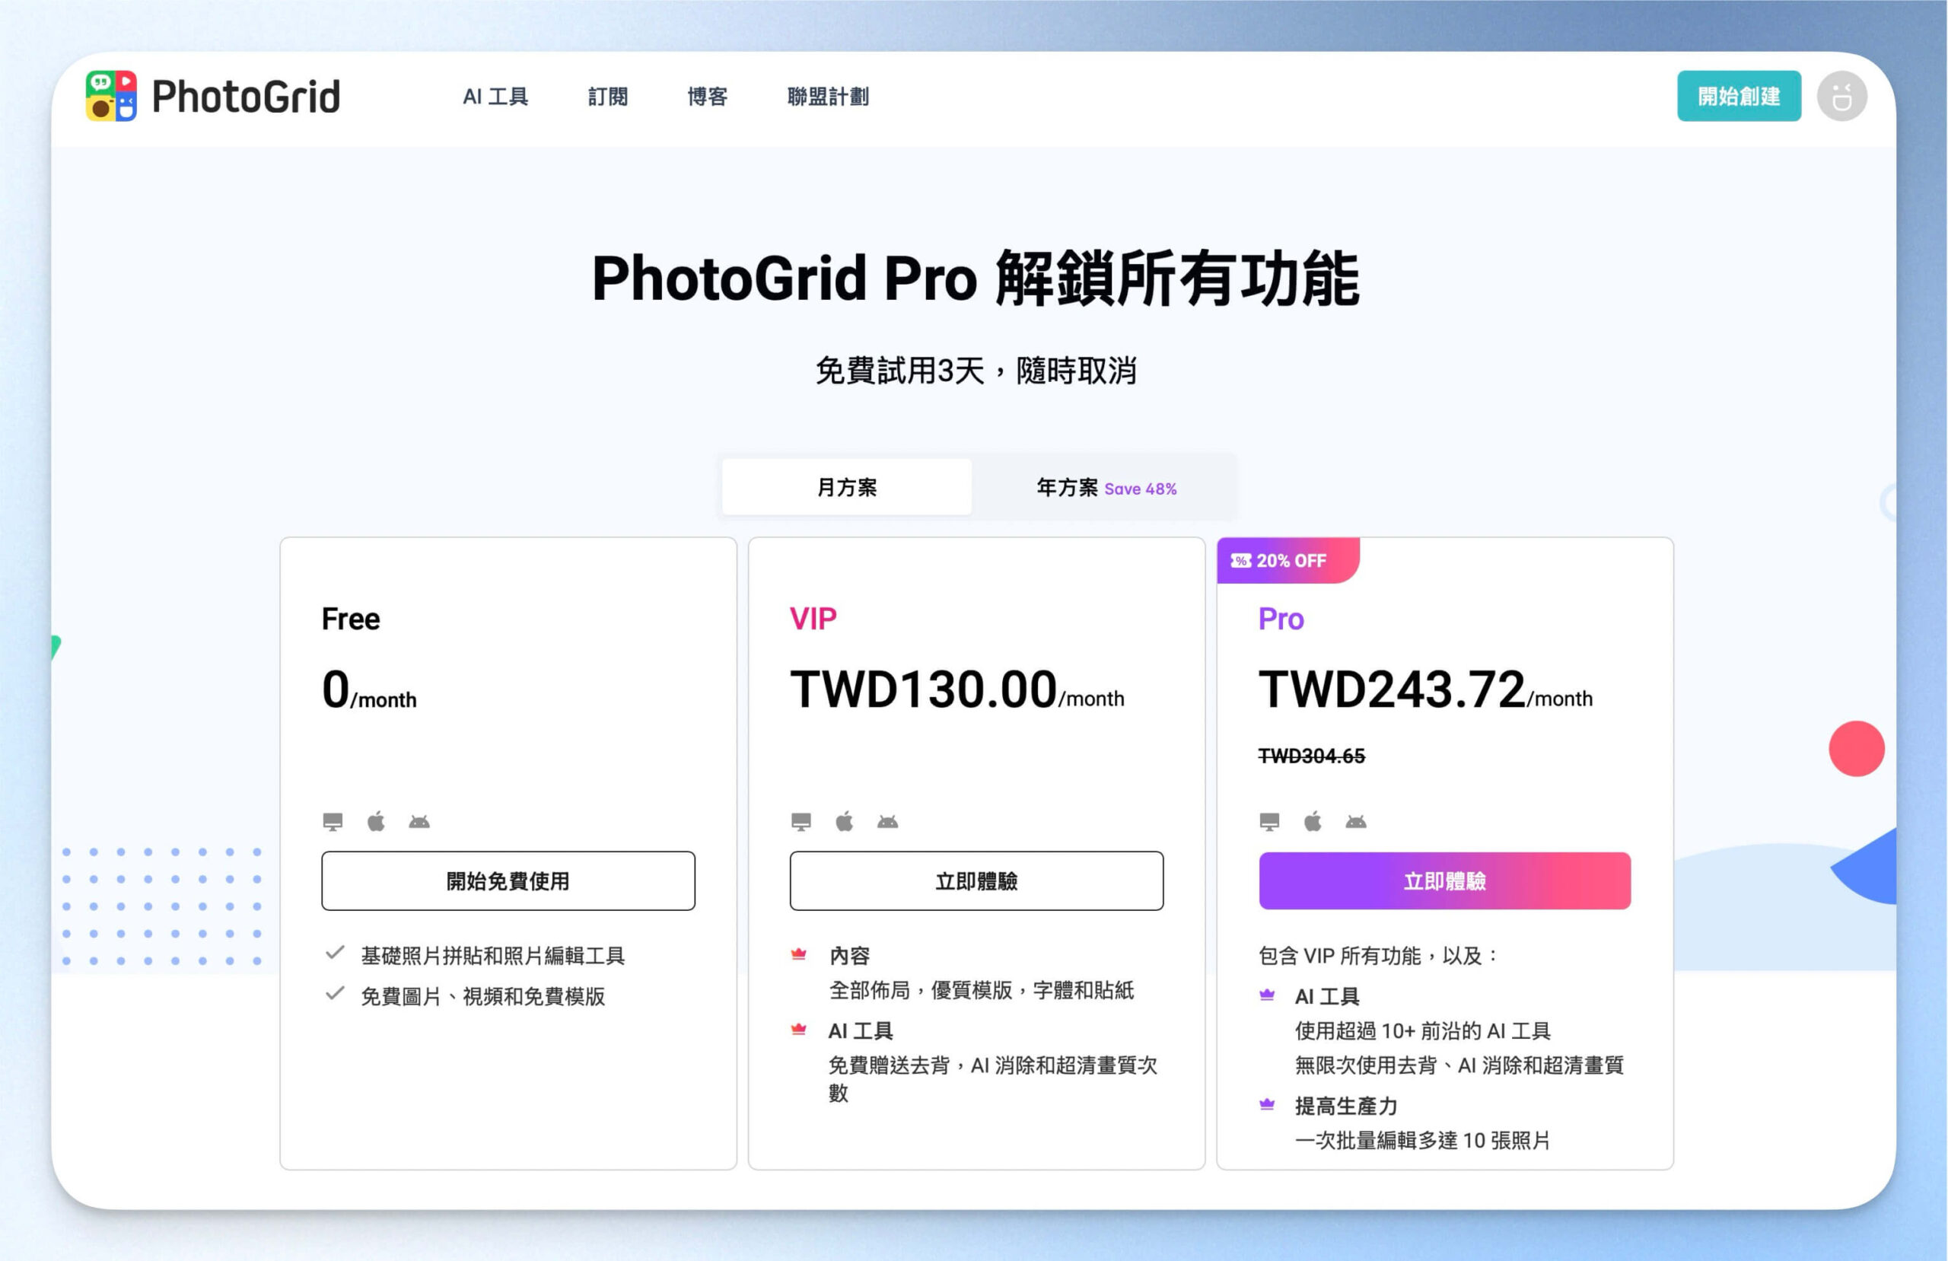
Task: Click text 包含 VIP 所有功能，以及：
Action: (1378, 956)
